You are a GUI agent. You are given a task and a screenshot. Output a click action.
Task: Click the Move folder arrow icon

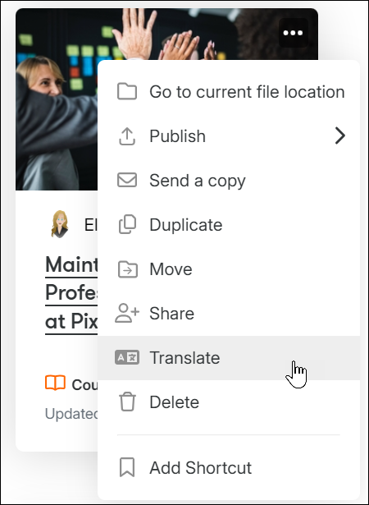click(x=128, y=269)
